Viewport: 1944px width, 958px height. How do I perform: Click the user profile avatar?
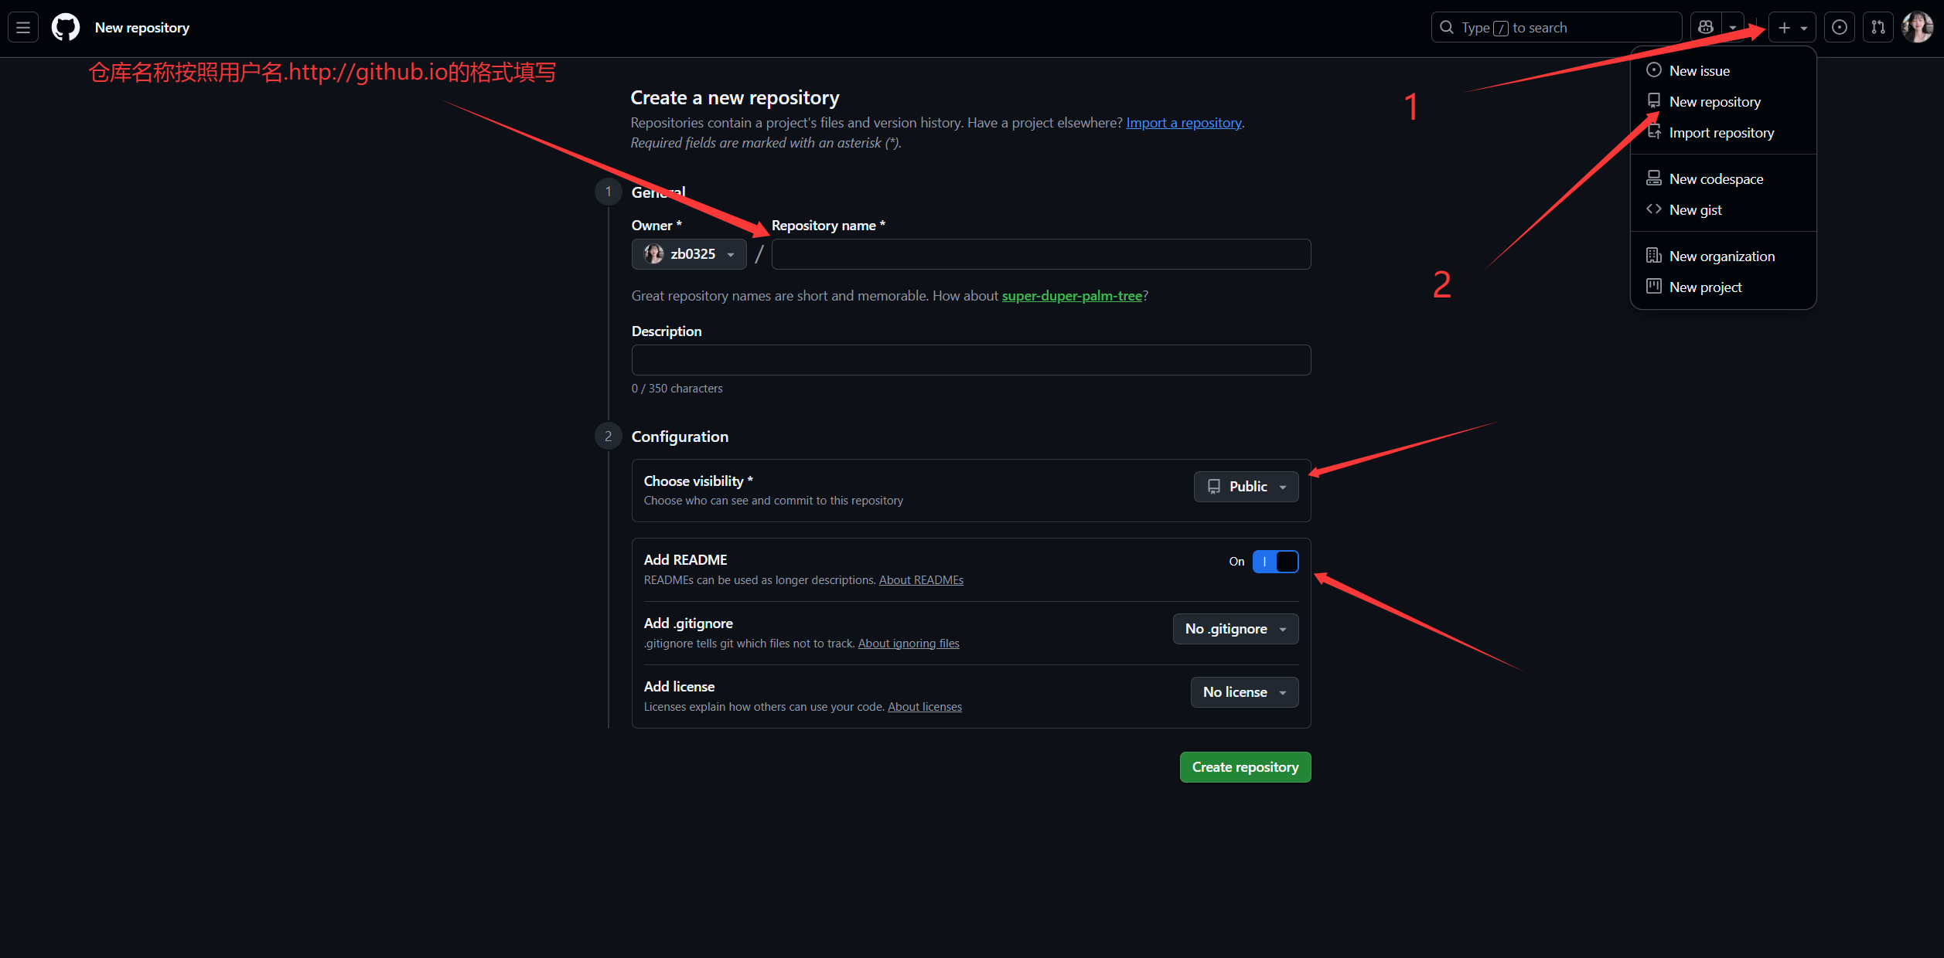[1917, 28]
